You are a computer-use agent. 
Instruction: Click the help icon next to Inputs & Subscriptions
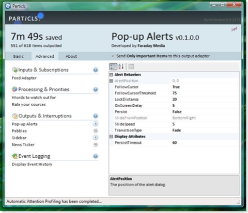click(96, 70)
